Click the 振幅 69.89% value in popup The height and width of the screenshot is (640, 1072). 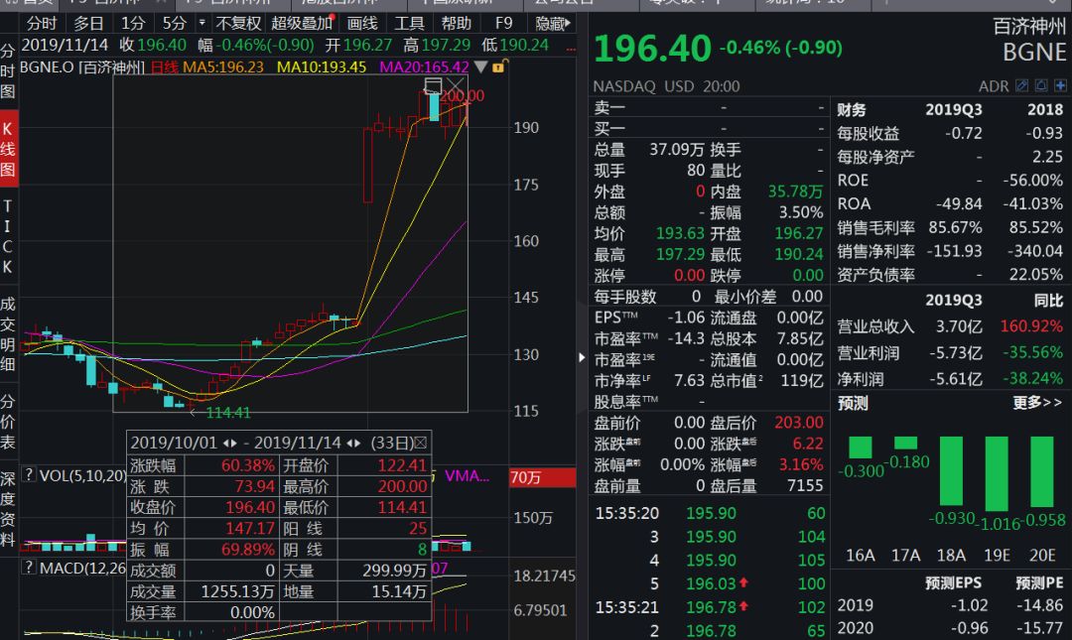click(247, 550)
